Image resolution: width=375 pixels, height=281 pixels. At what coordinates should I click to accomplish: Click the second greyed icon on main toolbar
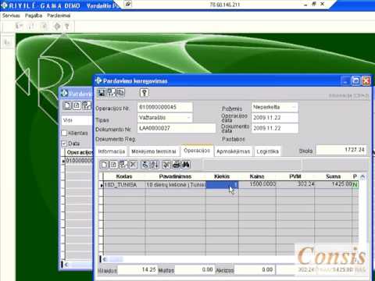pyautogui.click(x=31, y=27)
